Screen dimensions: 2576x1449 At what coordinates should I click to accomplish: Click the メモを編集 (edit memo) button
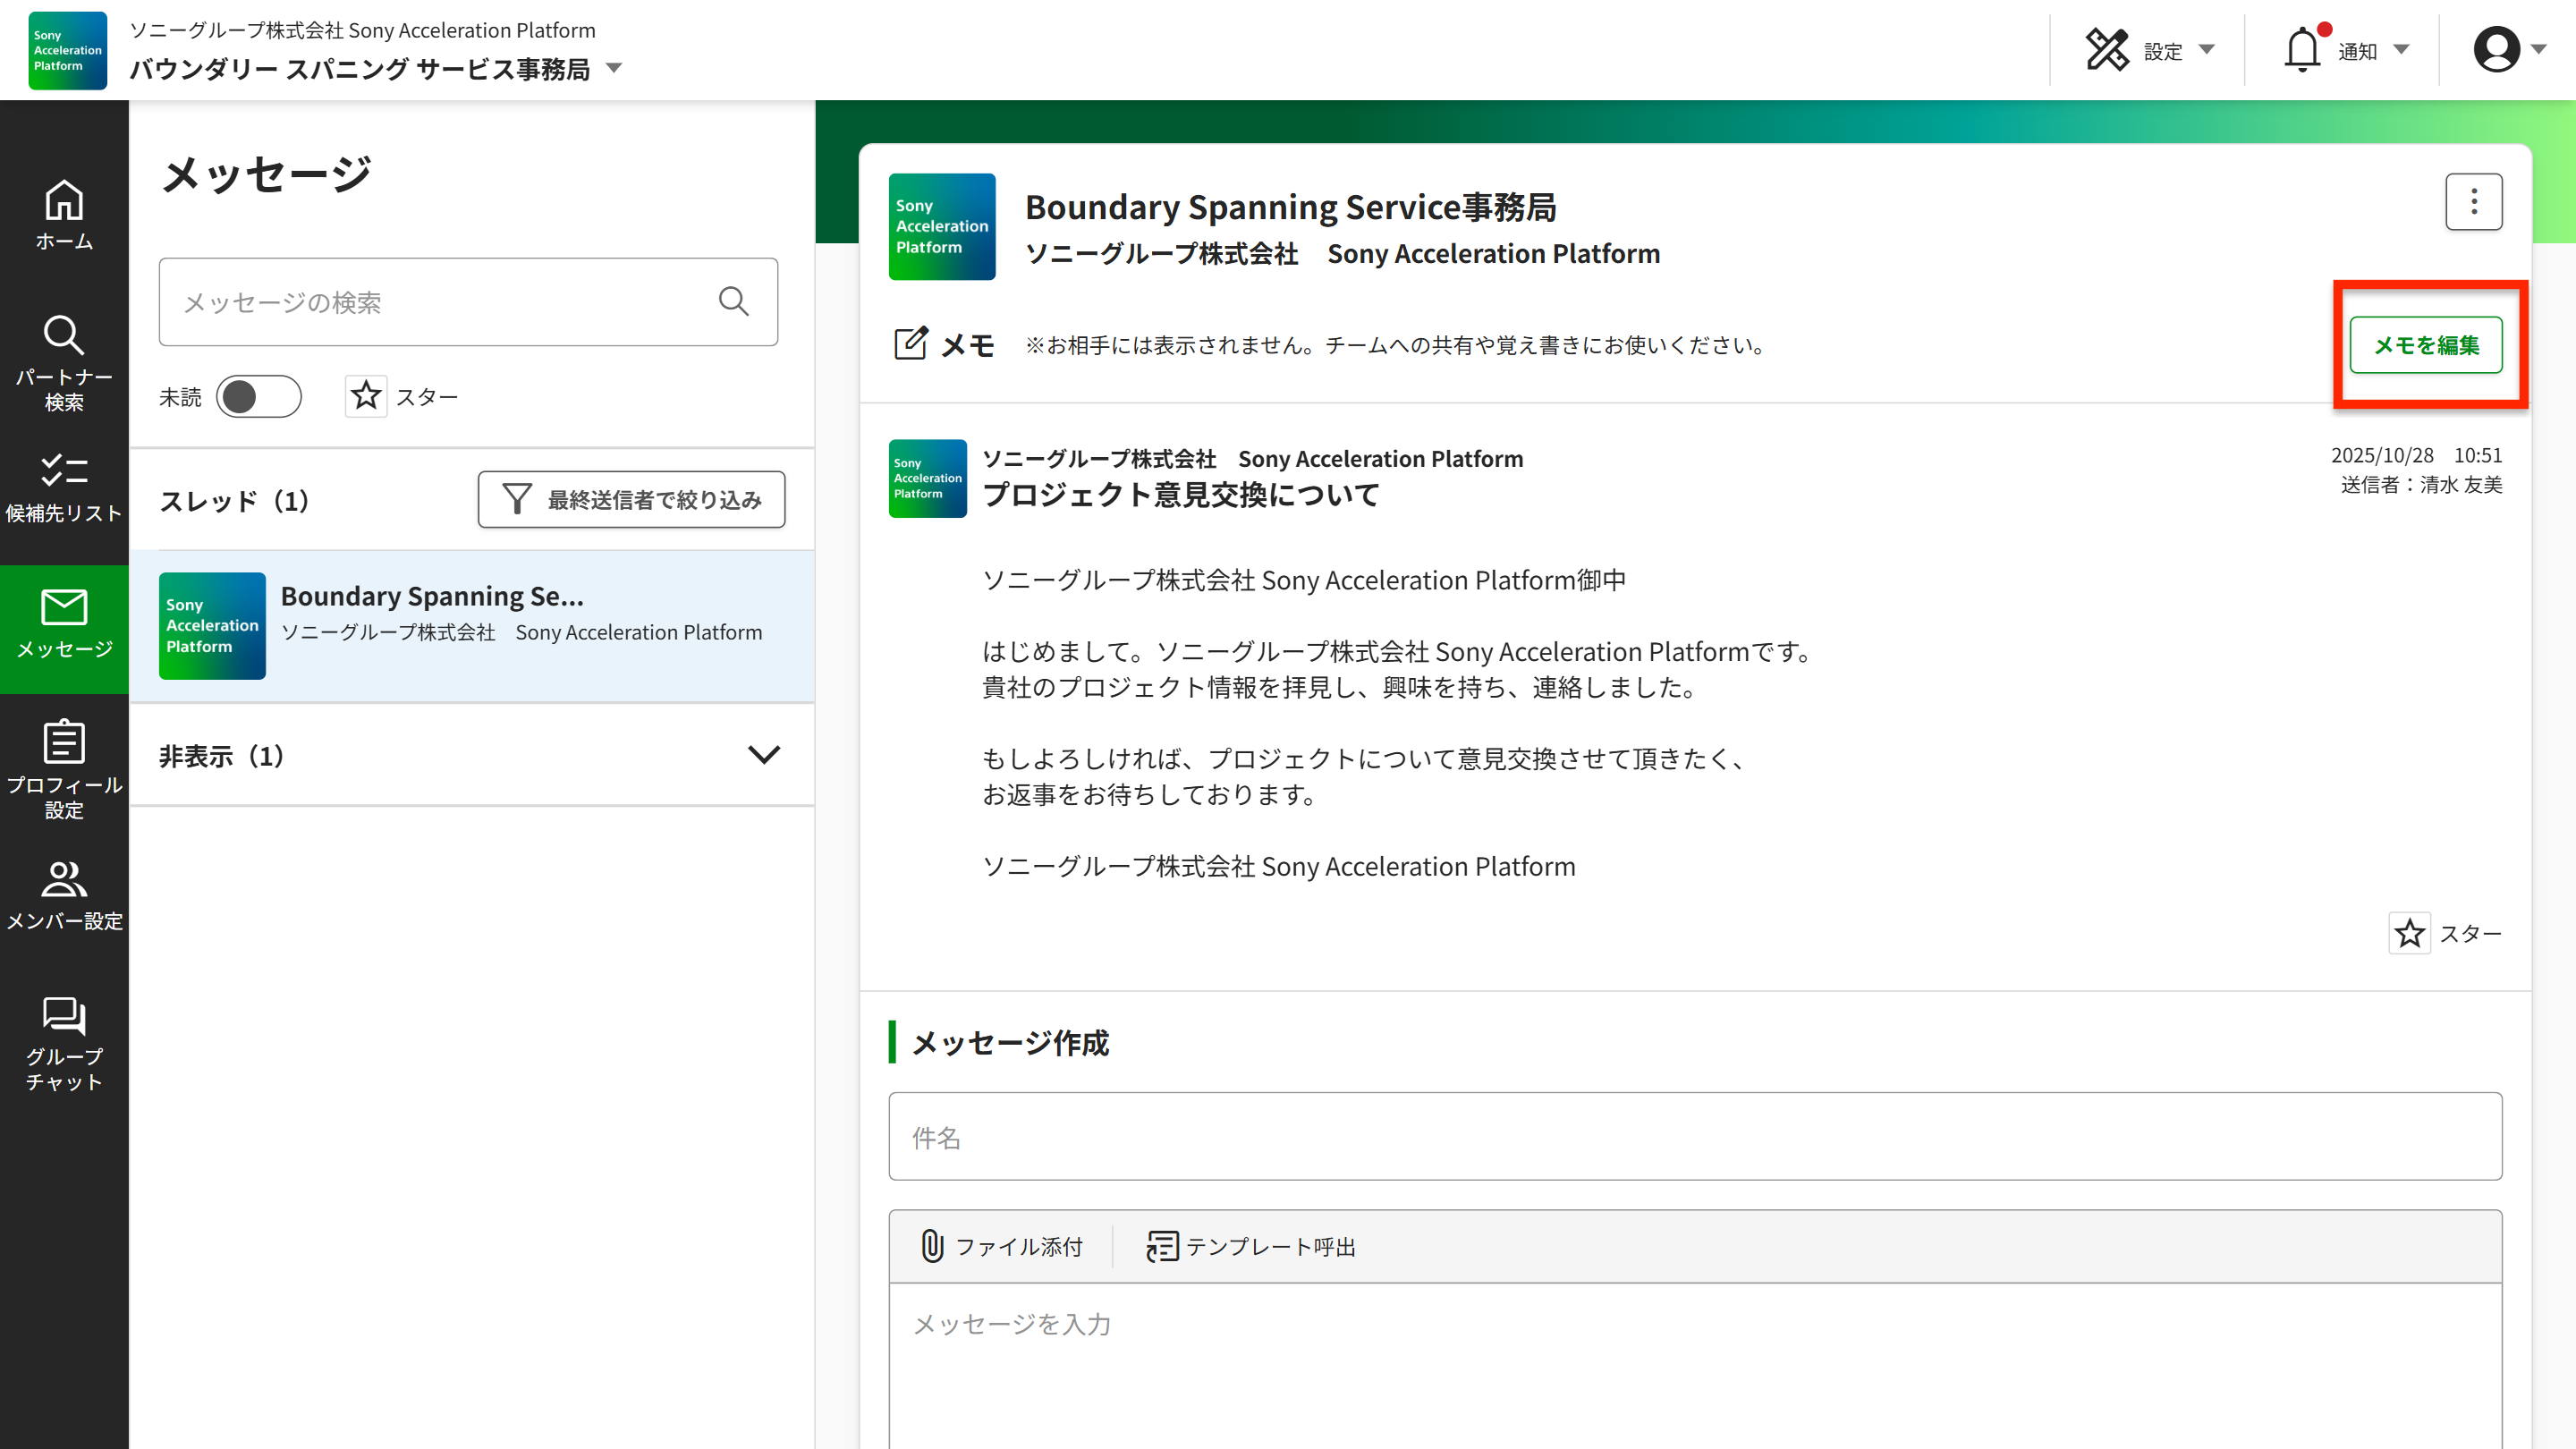pyautogui.click(x=2425, y=345)
